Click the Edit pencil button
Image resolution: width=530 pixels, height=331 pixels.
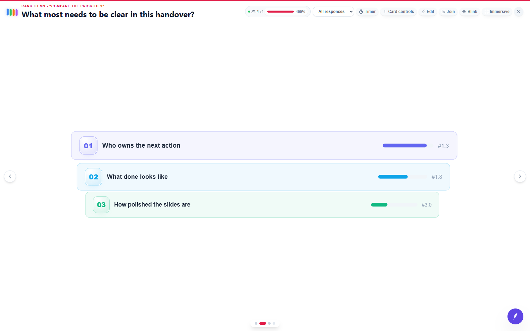tap(428, 12)
